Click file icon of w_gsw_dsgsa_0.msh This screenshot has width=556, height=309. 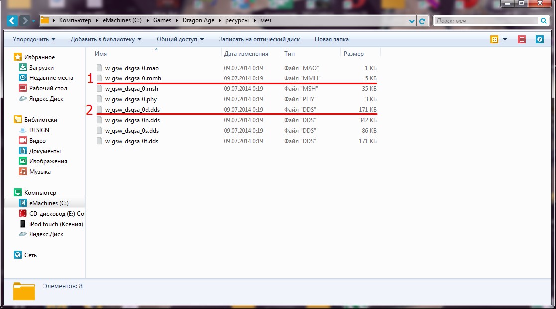point(99,88)
